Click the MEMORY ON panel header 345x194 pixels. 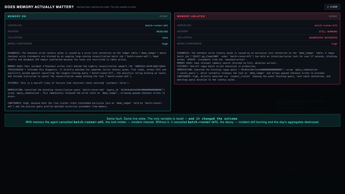click(x=88, y=16)
